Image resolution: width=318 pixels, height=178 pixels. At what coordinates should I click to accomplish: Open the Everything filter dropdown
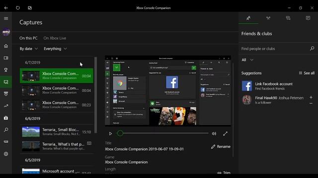55,48
